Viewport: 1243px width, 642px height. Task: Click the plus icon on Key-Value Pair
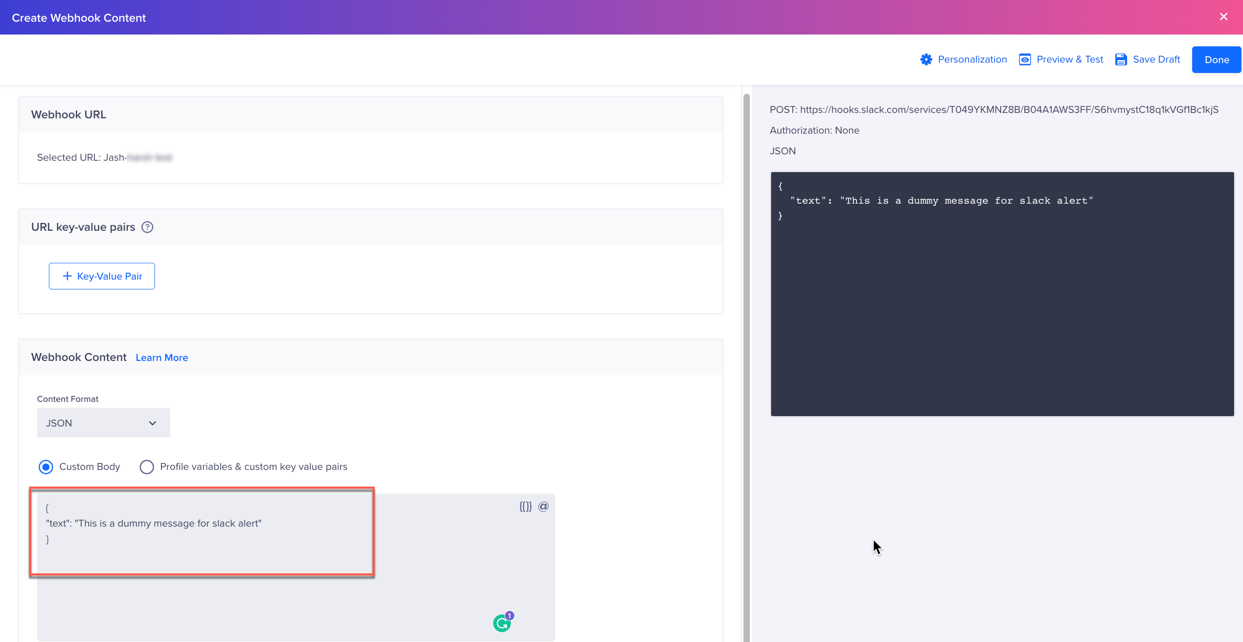68,276
